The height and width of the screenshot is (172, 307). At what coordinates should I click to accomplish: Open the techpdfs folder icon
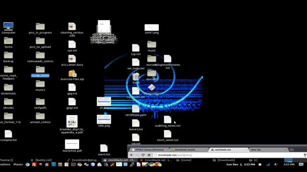pyautogui.click(x=40, y=102)
